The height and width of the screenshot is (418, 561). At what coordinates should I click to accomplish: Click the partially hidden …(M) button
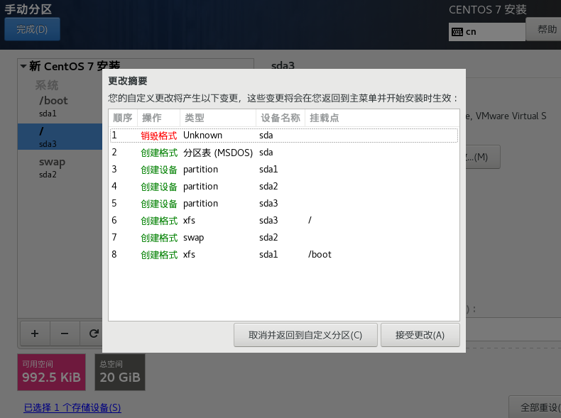pyautogui.click(x=483, y=157)
